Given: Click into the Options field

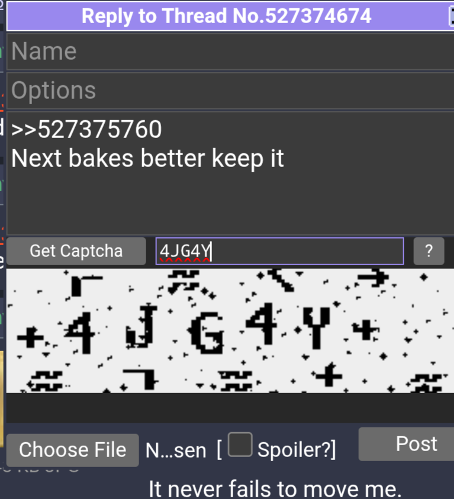Looking at the screenshot, I should 230,91.
